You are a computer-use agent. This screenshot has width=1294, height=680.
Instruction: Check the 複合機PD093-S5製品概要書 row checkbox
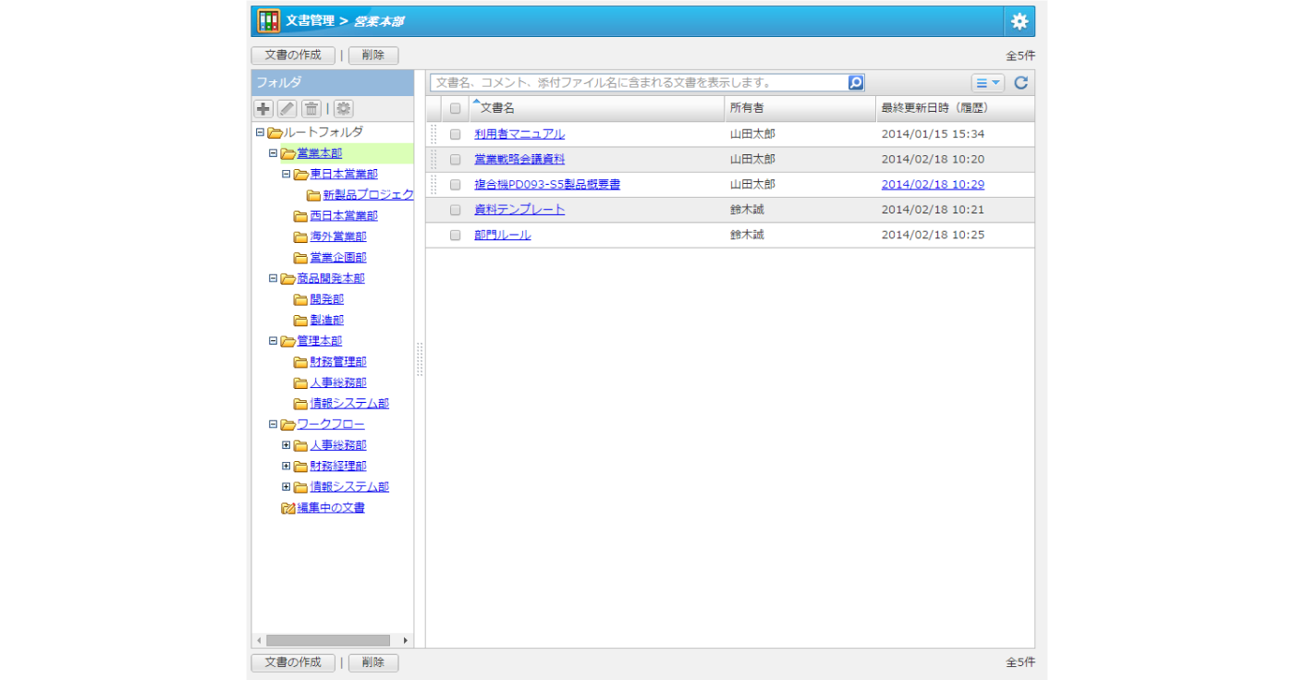tap(455, 185)
